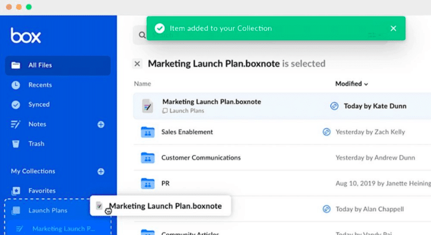Click Marketing Launch Plan.boxnote file icon

pos(147,106)
